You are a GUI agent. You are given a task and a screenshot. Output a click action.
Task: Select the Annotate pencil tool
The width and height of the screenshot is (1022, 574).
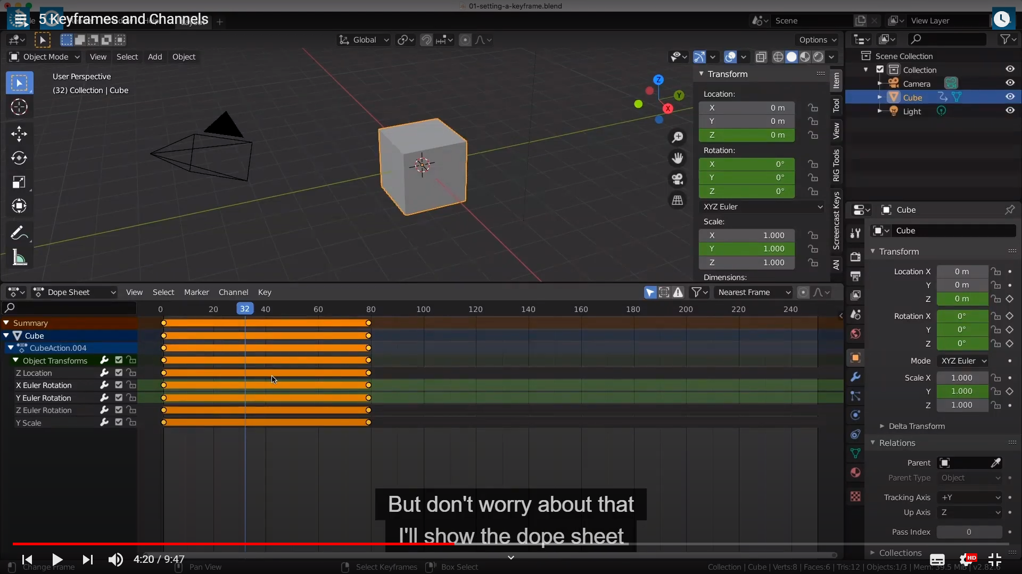coord(19,233)
